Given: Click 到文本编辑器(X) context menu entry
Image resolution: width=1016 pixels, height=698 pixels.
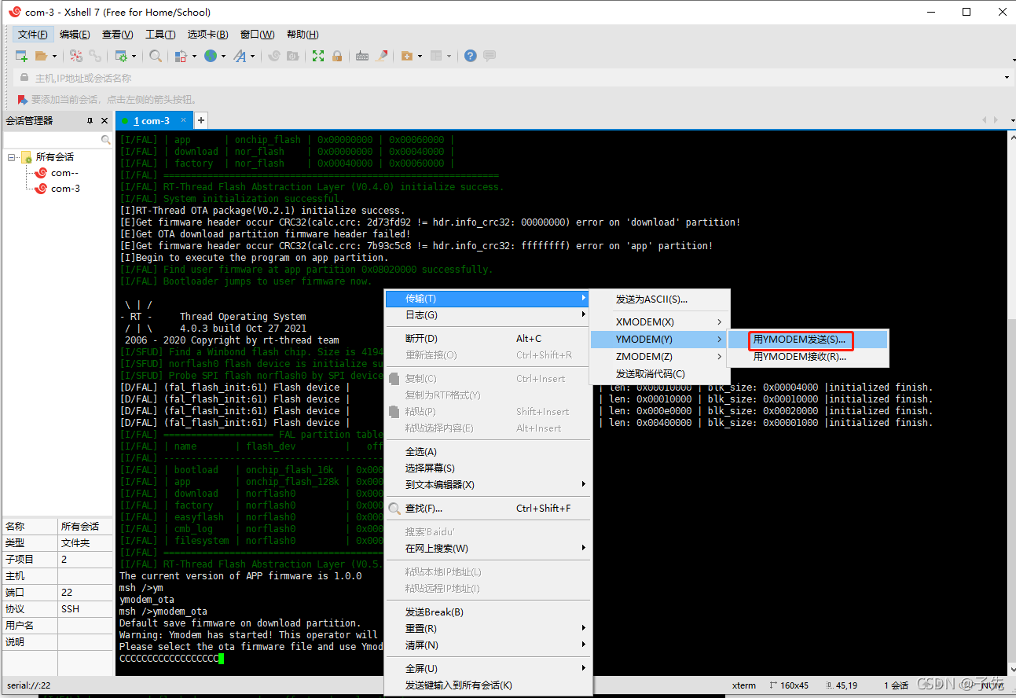Looking at the screenshot, I should (x=487, y=485).
